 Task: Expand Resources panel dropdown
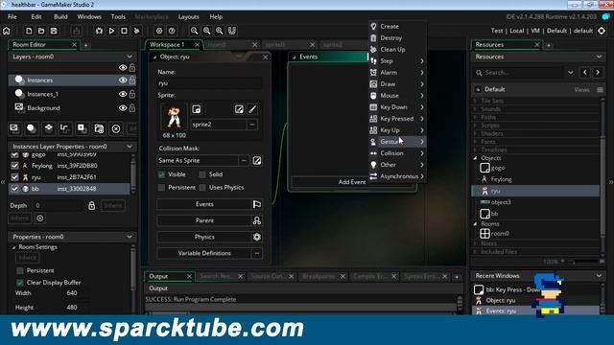click(x=599, y=57)
